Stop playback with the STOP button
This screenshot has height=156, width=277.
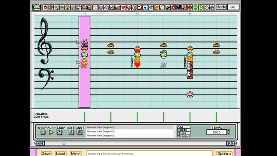coord(42,132)
